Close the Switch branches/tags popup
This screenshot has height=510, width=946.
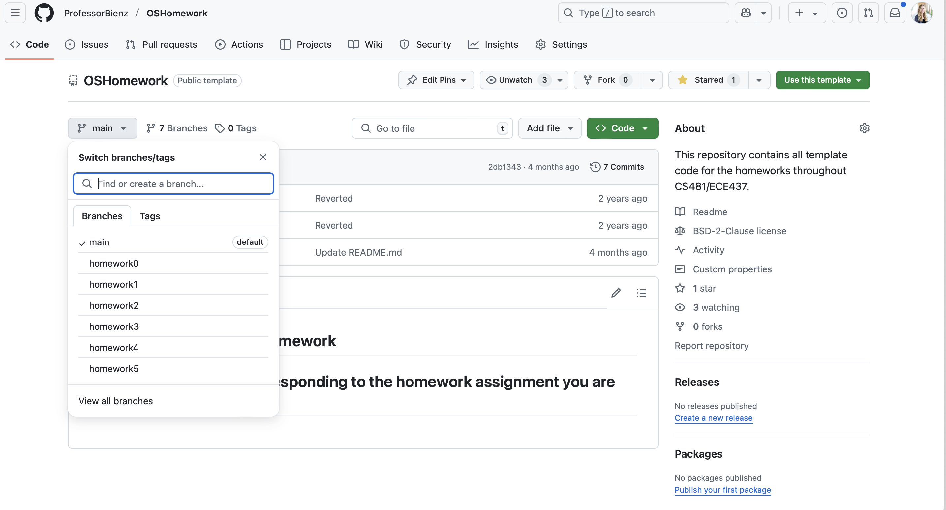coord(263,157)
